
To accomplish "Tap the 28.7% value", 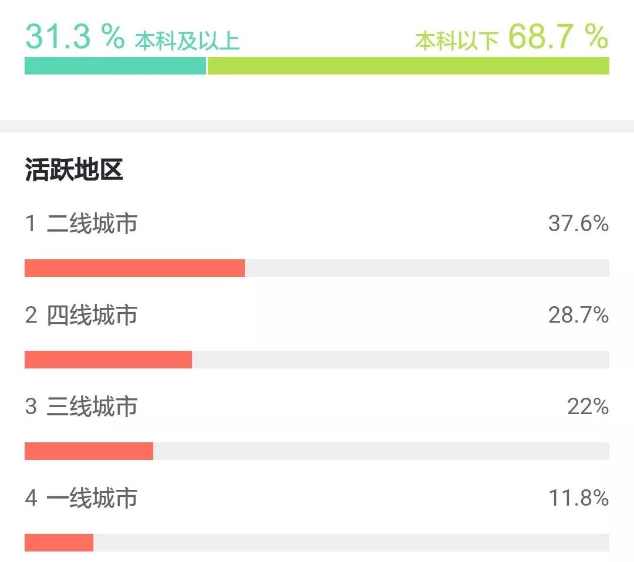I will 578,315.
